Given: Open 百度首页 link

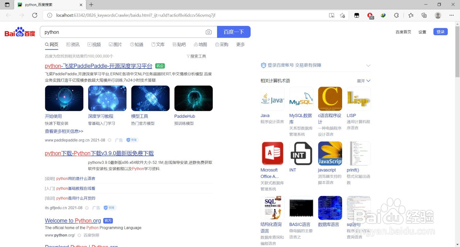Looking at the screenshot, I should point(403,32).
